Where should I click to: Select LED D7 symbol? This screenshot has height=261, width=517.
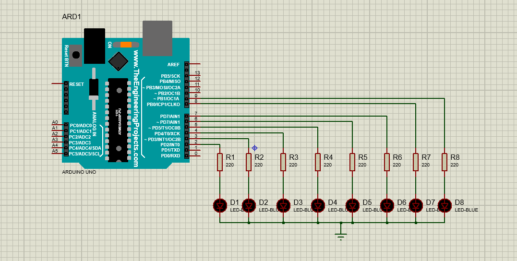point(416,206)
